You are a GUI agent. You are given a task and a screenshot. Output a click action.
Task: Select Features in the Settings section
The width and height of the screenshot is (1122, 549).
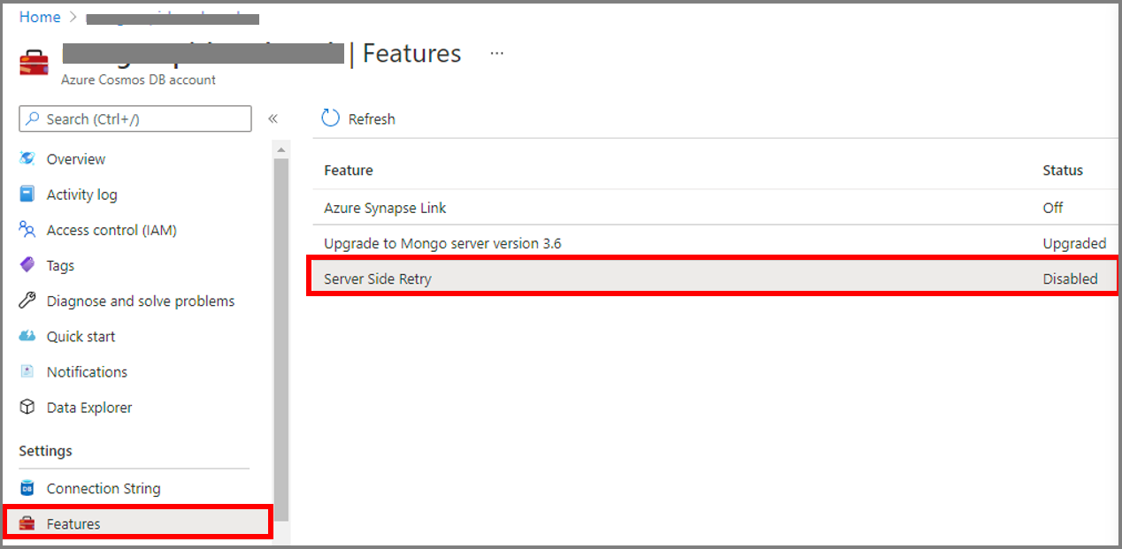(x=137, y=523)
